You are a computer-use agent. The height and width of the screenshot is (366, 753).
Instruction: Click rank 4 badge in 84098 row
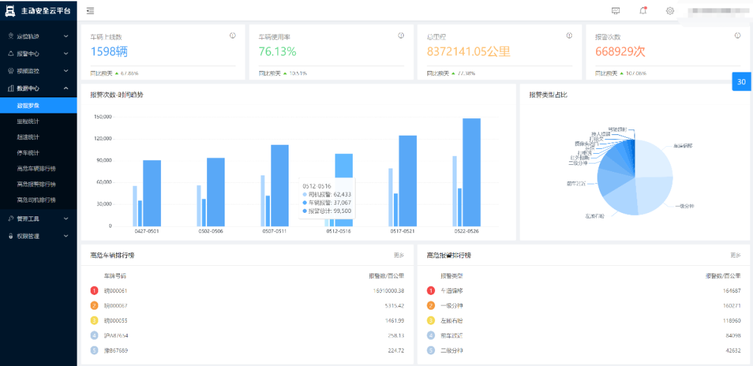pyautogui.click(x=431, y=335)
